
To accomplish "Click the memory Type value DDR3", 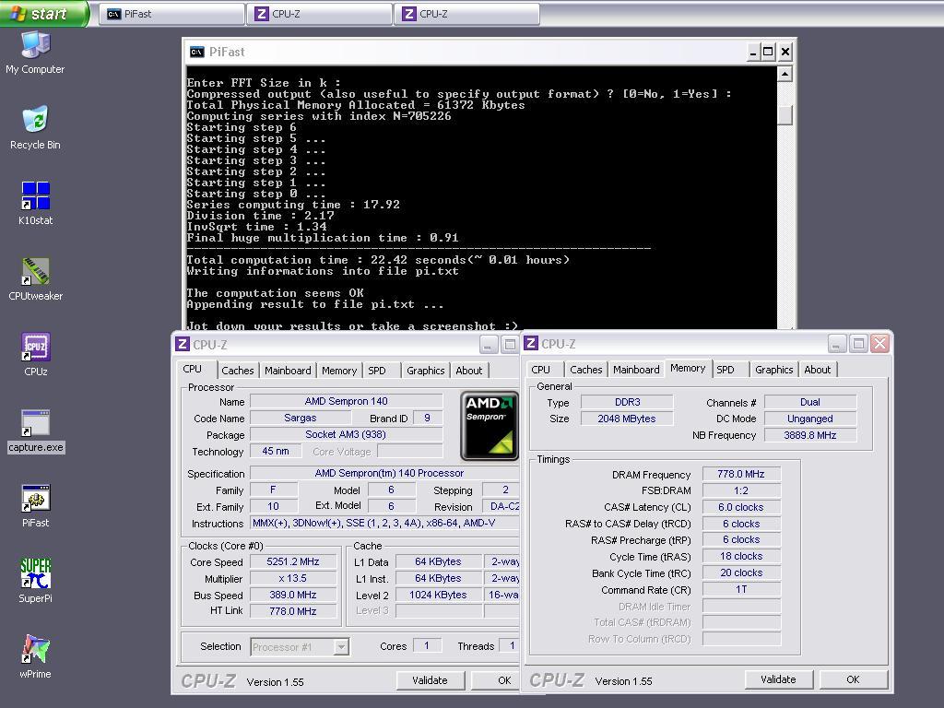I will (627, 402).
